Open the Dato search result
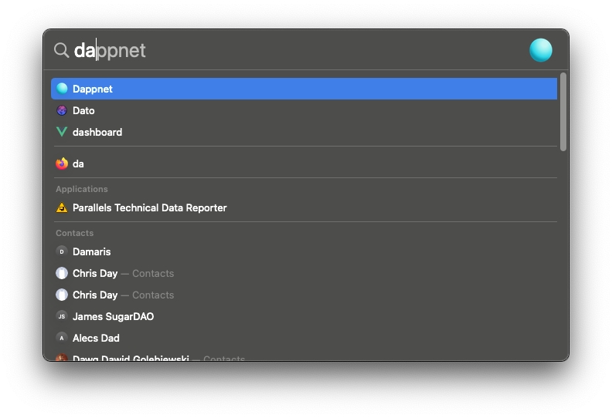This screenshot has height=418, width=612. [83, 110]
